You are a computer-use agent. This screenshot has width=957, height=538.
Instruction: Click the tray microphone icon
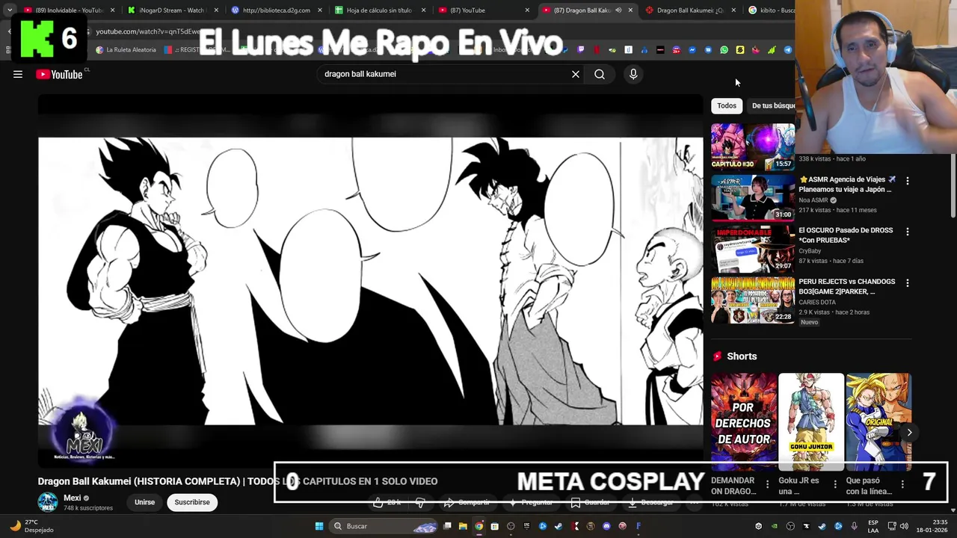(x=854, y=526)
